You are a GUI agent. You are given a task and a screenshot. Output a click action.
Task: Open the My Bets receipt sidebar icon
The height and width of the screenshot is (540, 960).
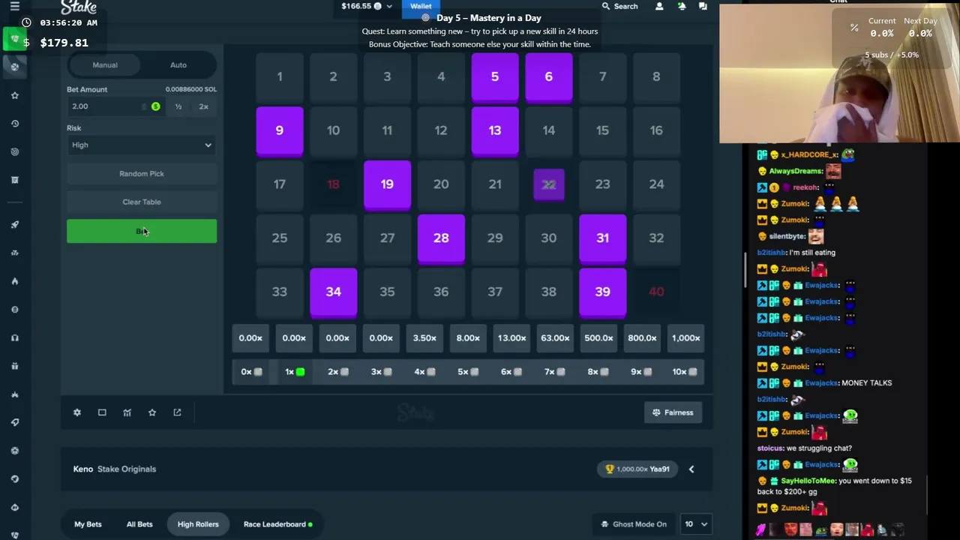[x=14, y=180]
